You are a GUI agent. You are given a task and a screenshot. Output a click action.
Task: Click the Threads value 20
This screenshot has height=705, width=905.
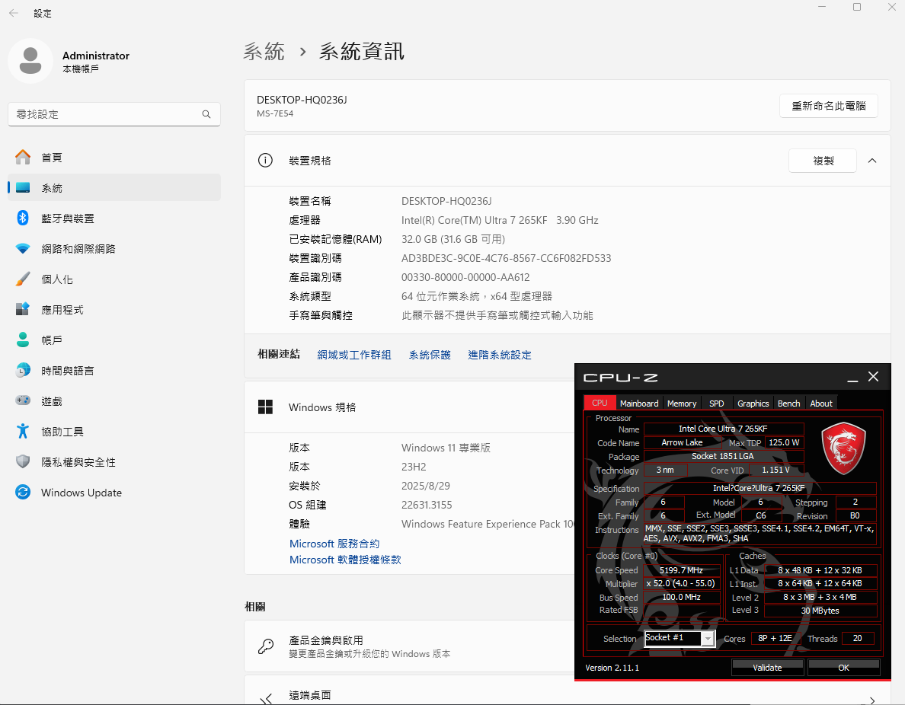857,638
